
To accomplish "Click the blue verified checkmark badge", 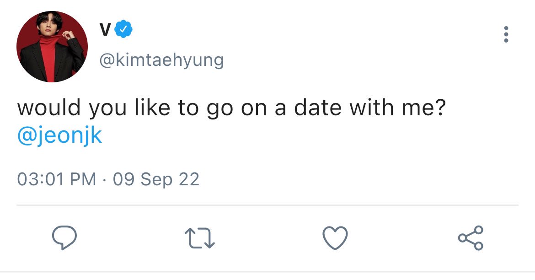I will click(123, 29).
